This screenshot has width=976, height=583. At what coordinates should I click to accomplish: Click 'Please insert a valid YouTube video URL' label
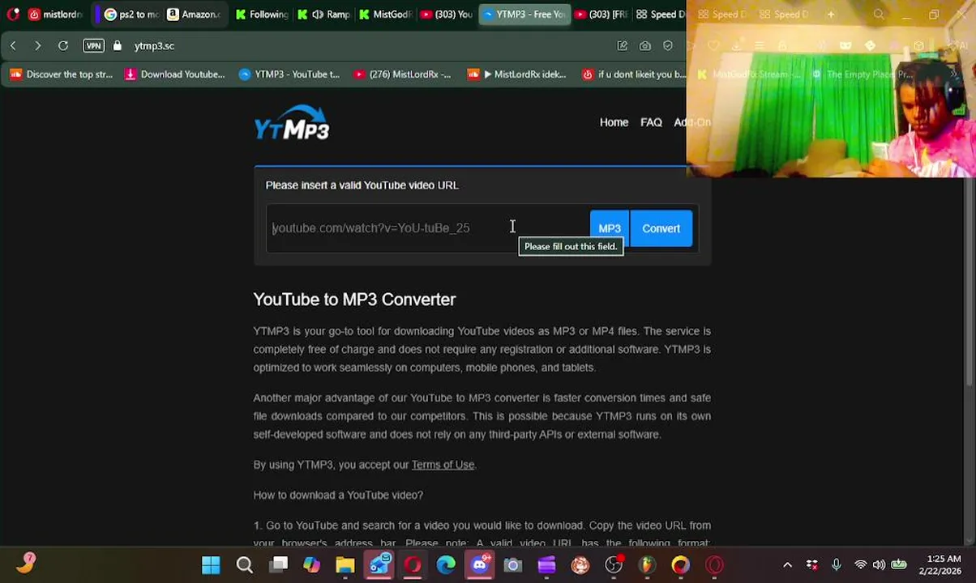pyautogui.click(x=362, y=185)
